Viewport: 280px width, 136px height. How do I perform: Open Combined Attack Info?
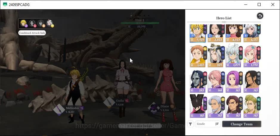point(32,33)
